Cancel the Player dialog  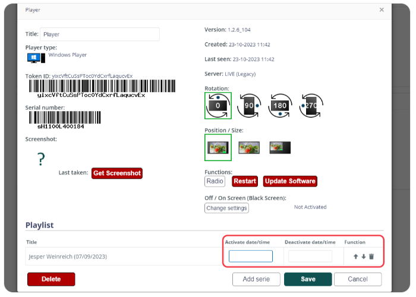point(358,279)
